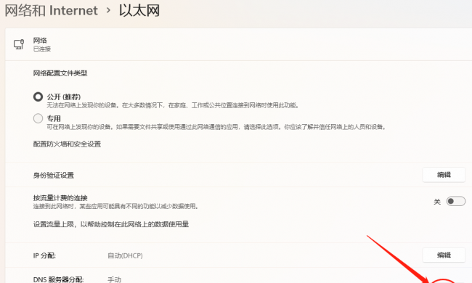Click the 网络配置文件类型 heading text
The width and height of the screenshot is (472, 283).
(x=60, y=73)
